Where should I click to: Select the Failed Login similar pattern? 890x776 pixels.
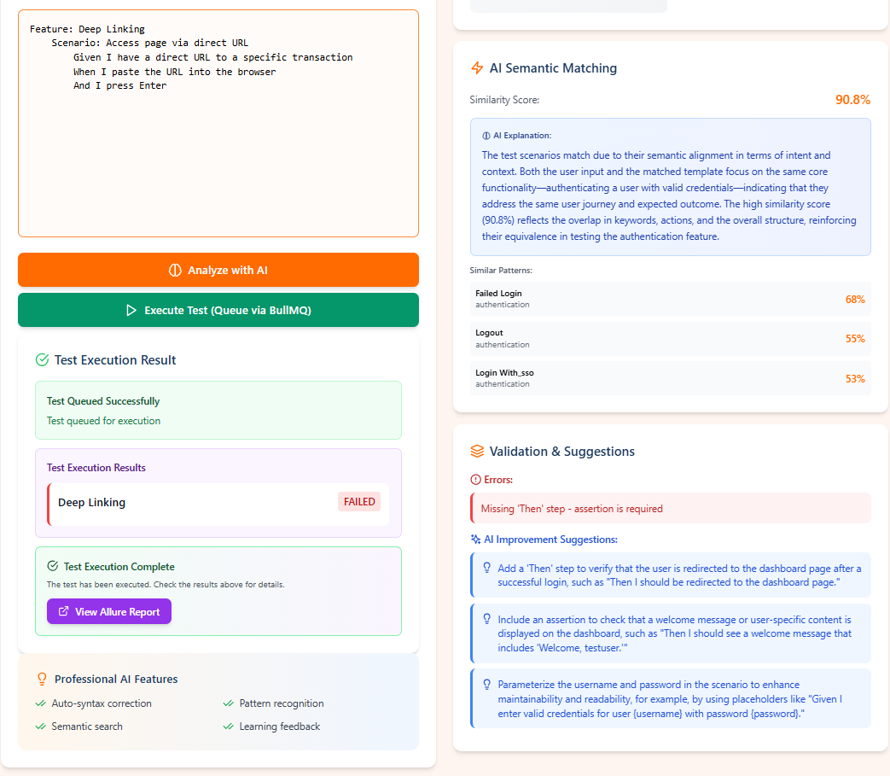coord(670,299)
